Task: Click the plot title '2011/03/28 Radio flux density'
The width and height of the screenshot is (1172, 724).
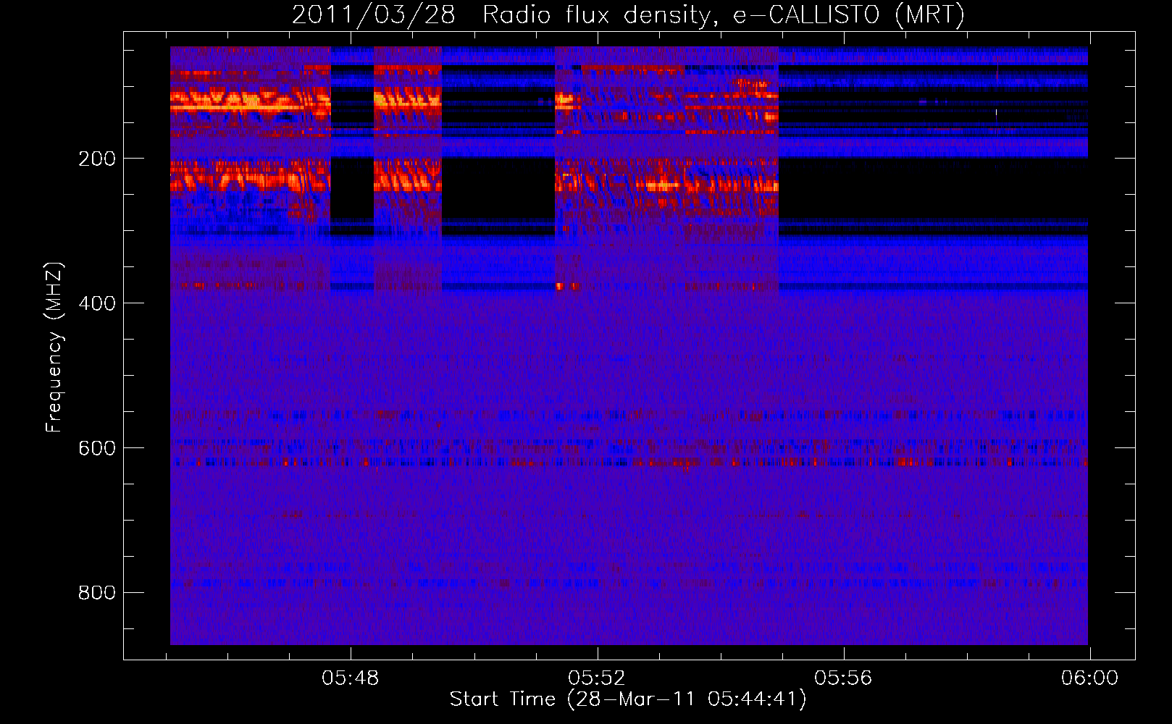Action: [x=629, y=15]
